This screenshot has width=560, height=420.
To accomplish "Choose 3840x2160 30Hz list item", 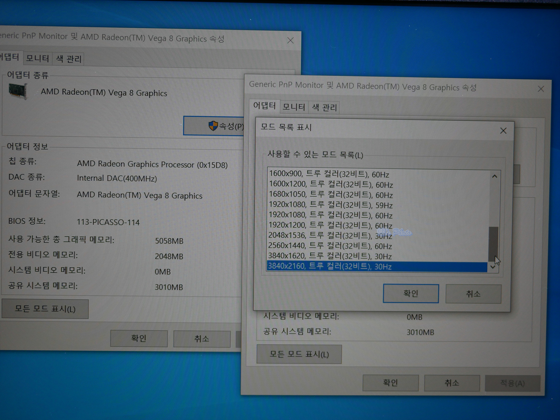I will pos(330,266).
